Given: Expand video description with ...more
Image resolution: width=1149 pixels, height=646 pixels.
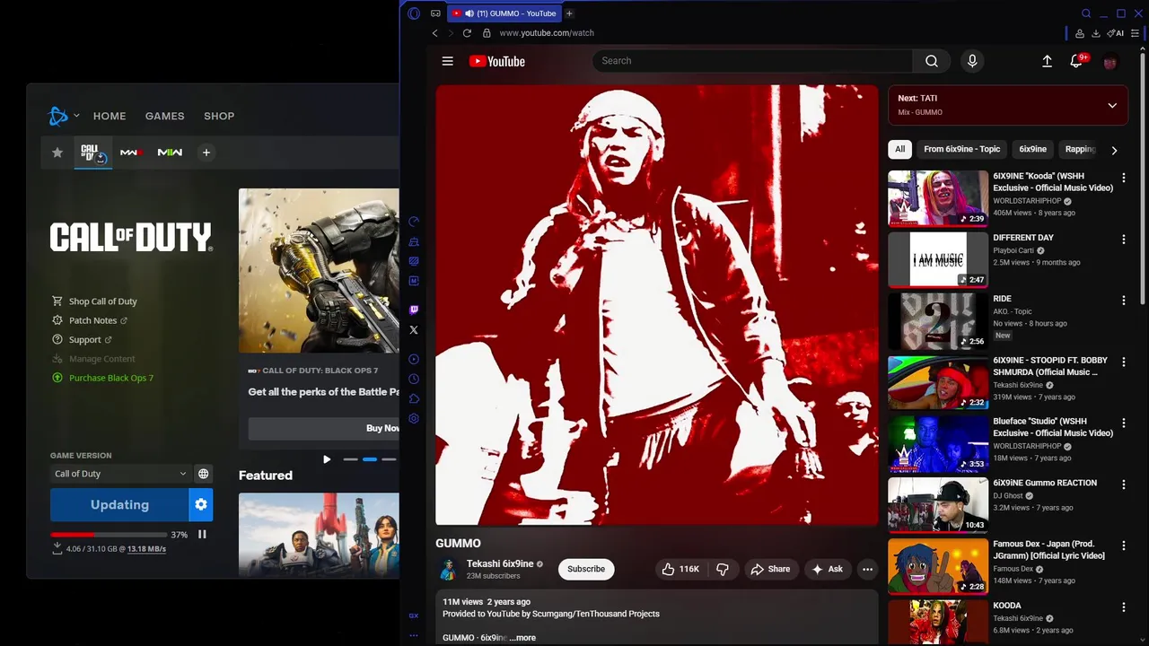Looking at the screenshot, I should 522,638.
